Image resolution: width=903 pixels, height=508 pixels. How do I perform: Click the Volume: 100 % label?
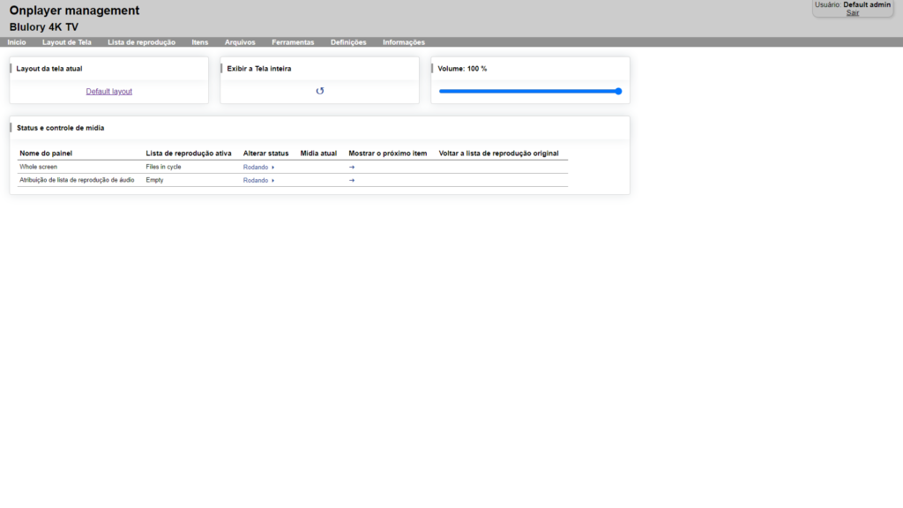pos(462,69)
